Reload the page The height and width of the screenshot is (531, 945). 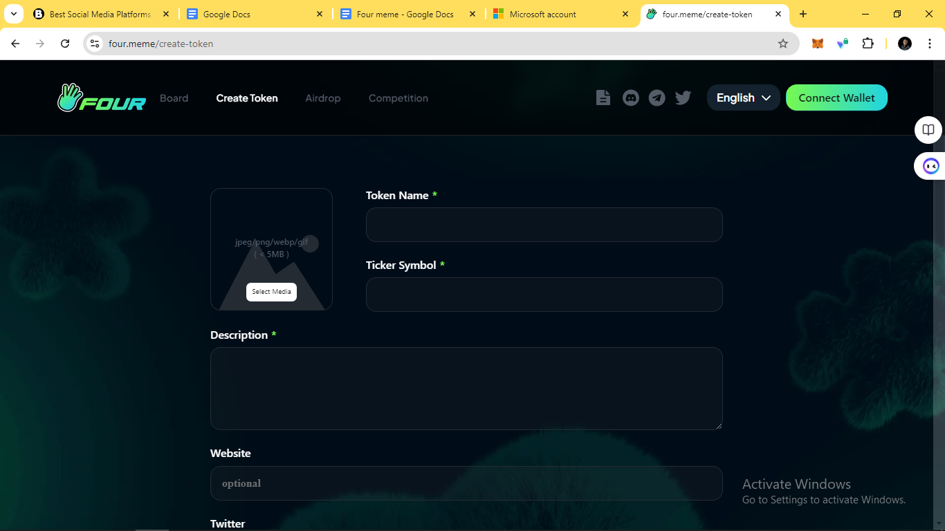click(x=65, y=44)
